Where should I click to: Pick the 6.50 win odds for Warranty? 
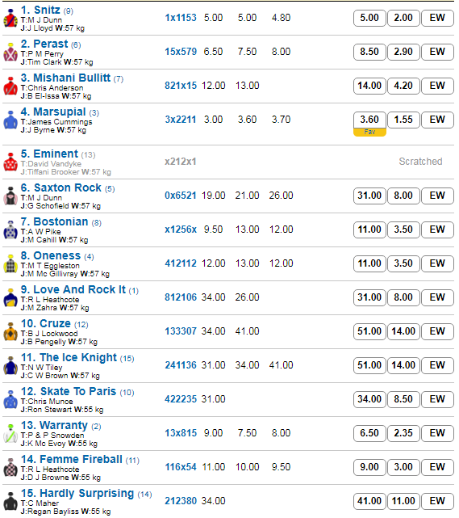(x=369, y=433)
